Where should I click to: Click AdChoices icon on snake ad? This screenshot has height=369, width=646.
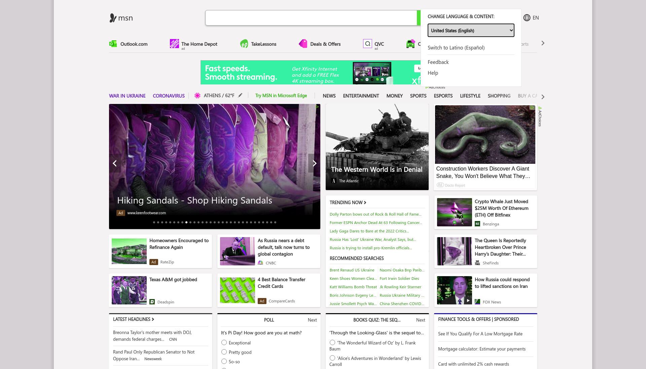[x=532, y=108]
